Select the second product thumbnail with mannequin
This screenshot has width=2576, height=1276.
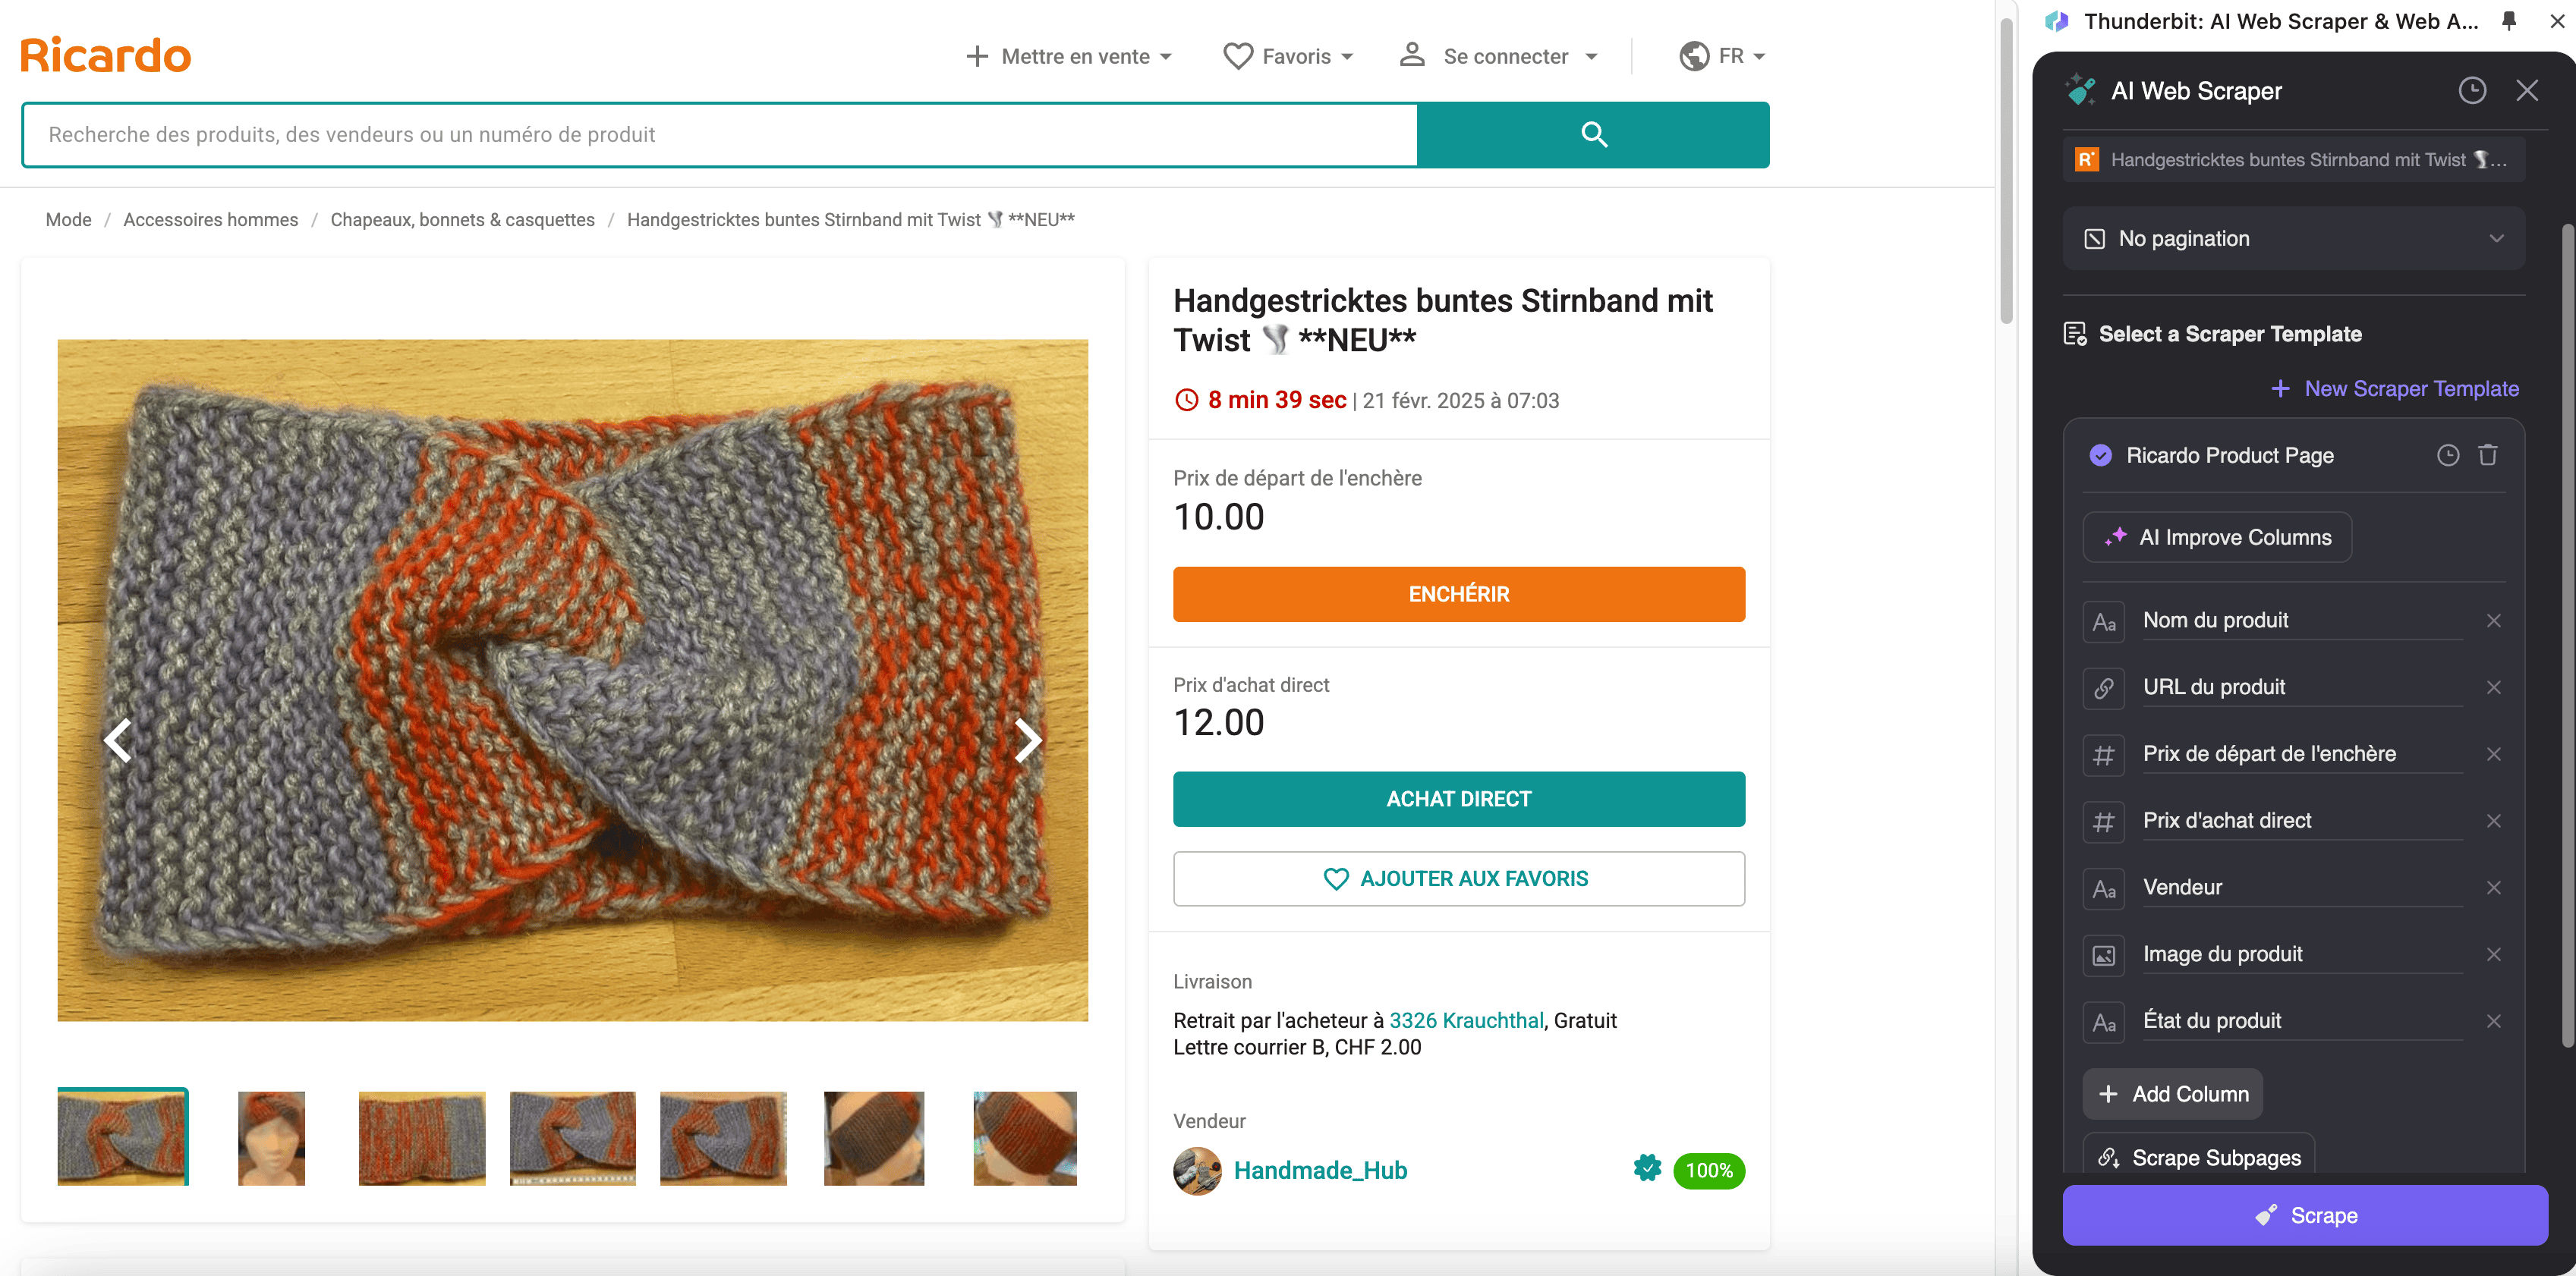click(271, 1138)
